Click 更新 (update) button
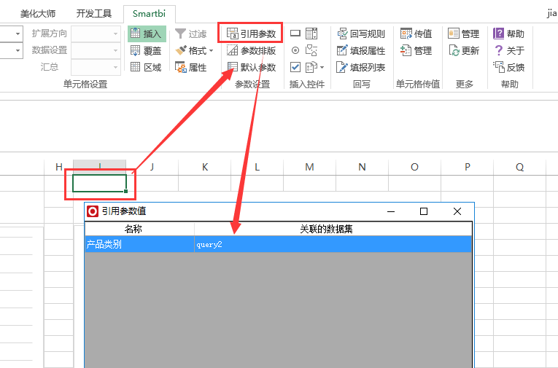Viewport: 558px width, 368px height. pos(463,51)
